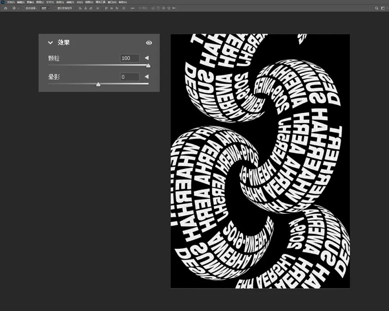Image resolution: width=389 pixels, height=311 pixels.
Task: Toggle visibility eye of 效果 panel
Action: tap(149, 43)
